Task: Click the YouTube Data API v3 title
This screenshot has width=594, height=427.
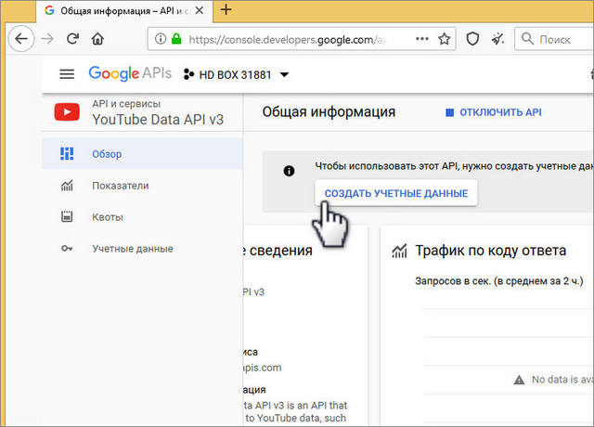Action: click(158, 120)
